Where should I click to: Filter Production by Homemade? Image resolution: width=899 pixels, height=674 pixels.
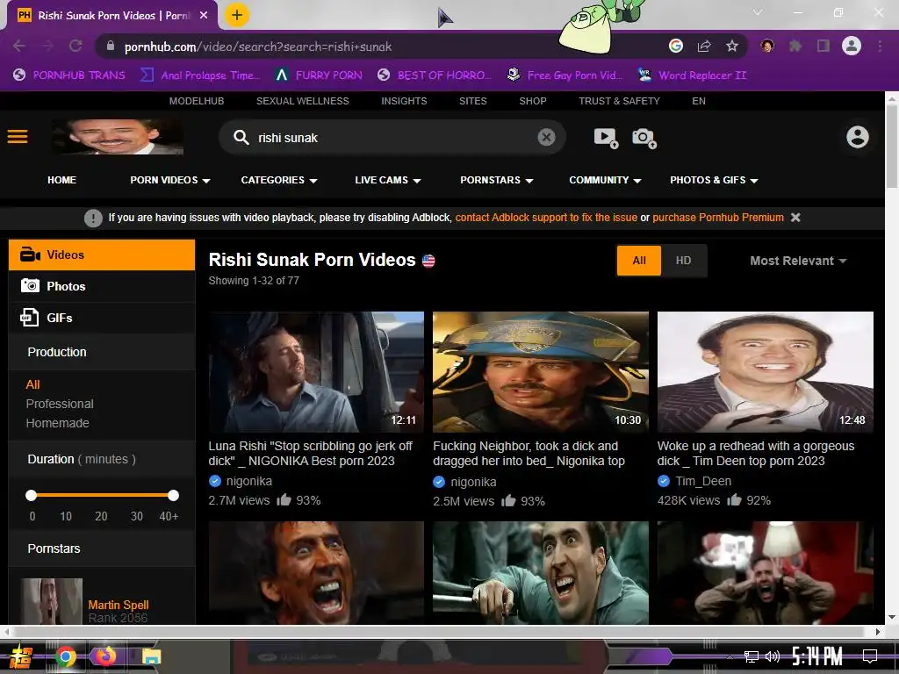(57, 423)
